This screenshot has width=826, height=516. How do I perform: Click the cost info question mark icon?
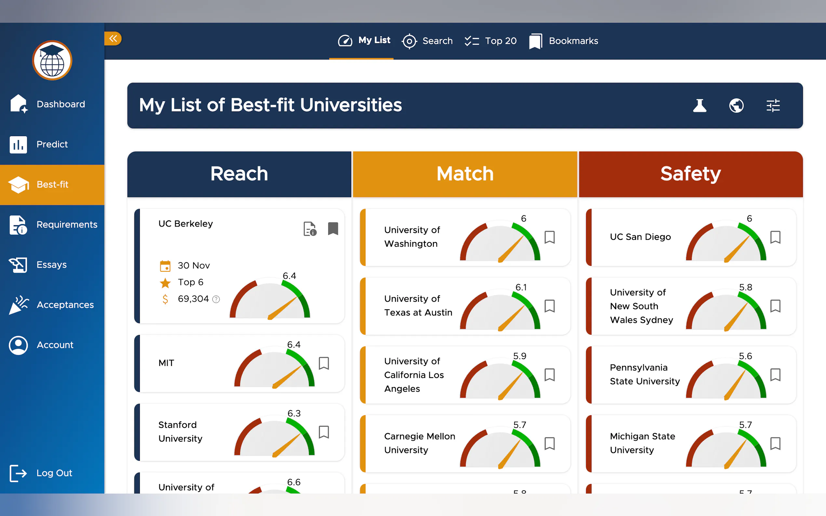point(216,299)
